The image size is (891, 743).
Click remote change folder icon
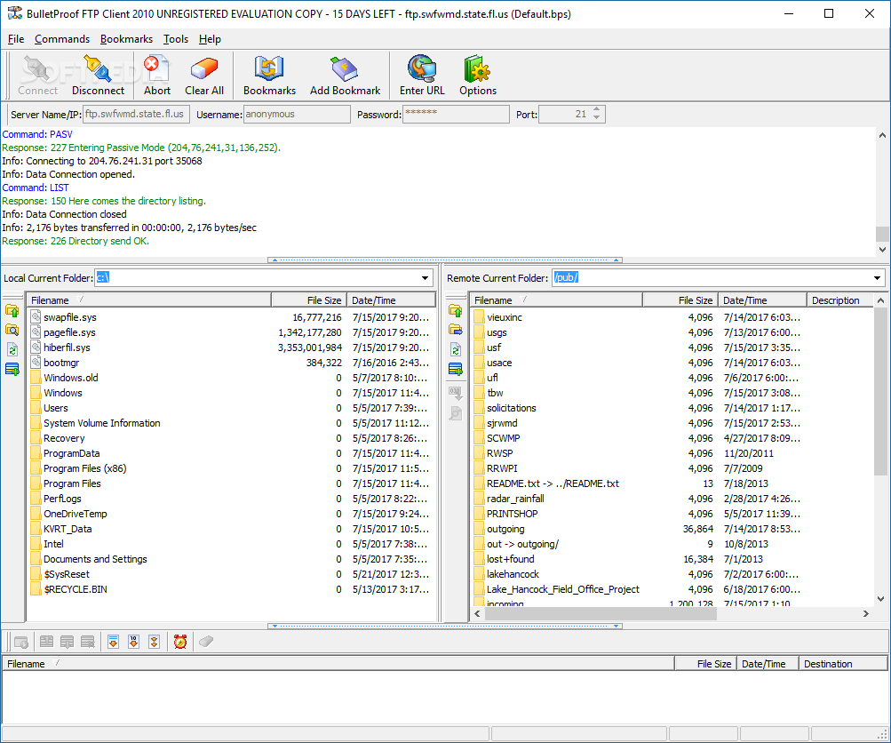point(455,330)
